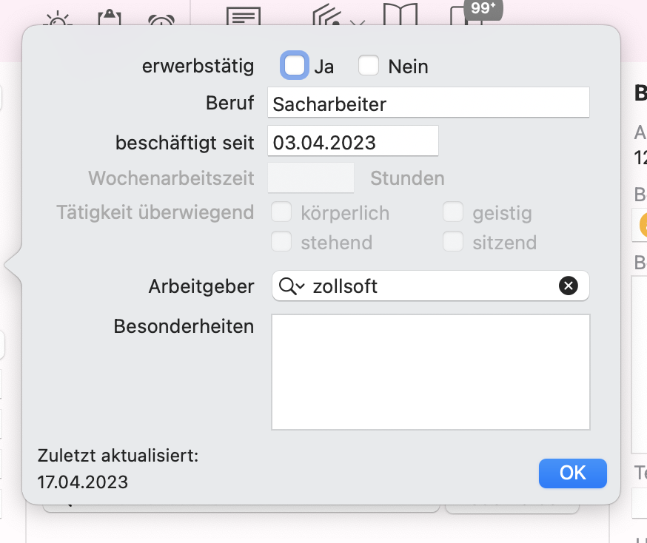This screenshot has width=647, height=543.
Task: Clear the Arbeitgeber search text
Action: coord(569,286)
